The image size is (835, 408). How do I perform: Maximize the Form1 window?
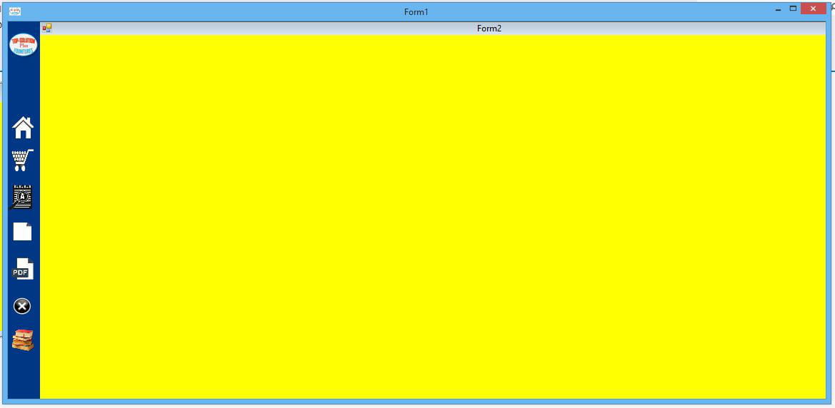(x=793, y=9)
